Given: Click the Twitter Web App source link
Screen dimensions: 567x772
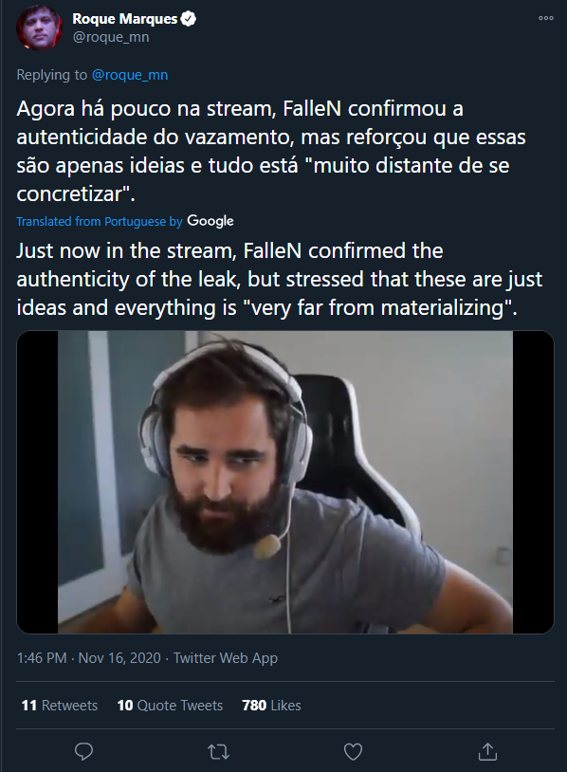Looking at the screenshot, I should coord(226,658).
